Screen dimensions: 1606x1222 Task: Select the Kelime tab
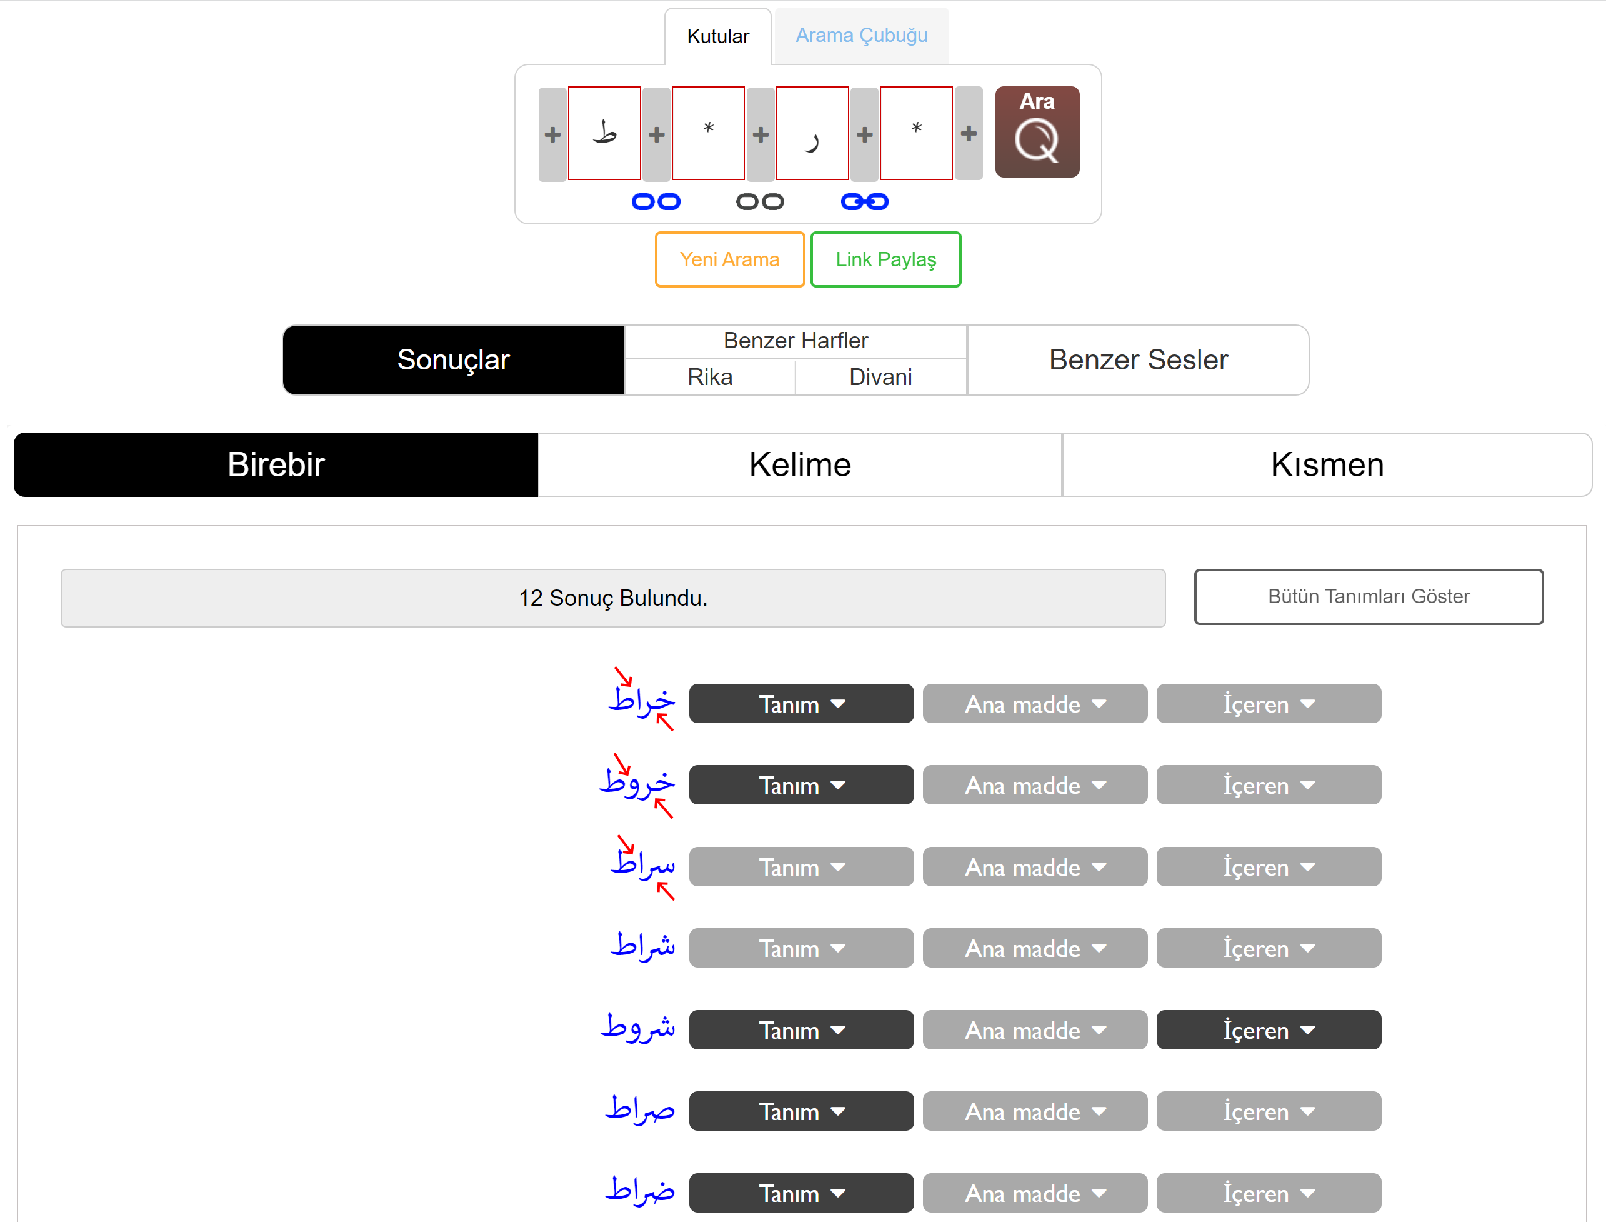click(799, 464)
